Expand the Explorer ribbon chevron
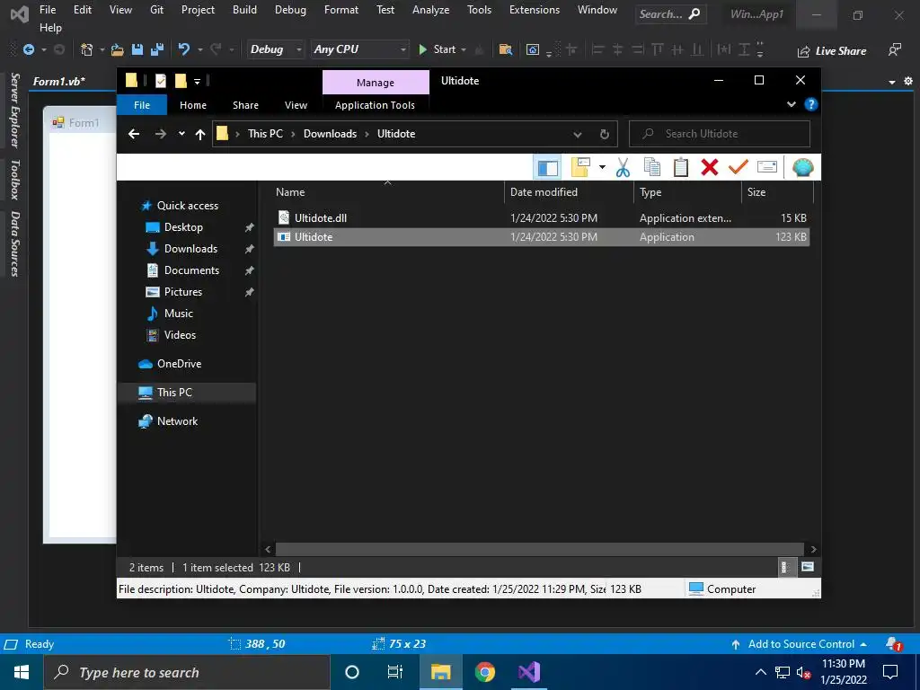Image resolution: width=920 pixels, height=690 pixels. coord(791,104)
